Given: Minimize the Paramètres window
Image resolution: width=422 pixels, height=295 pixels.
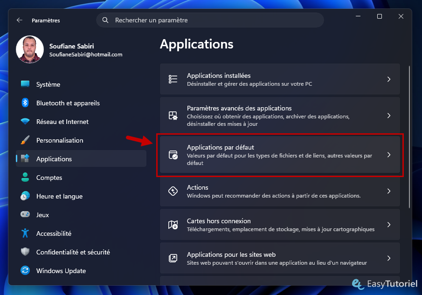Looking at the screenshot, I should pos(358,16).
